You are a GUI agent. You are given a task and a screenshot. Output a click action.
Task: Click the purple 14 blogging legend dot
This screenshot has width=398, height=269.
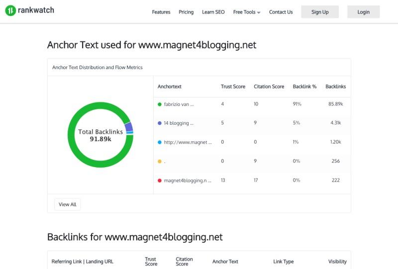click(x=160, y=123)
